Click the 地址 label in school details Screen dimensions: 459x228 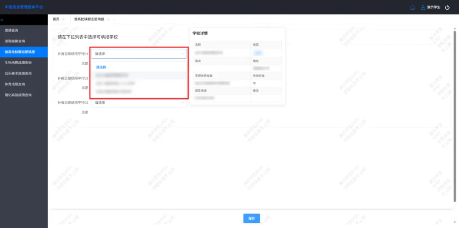tap(256, 61)
